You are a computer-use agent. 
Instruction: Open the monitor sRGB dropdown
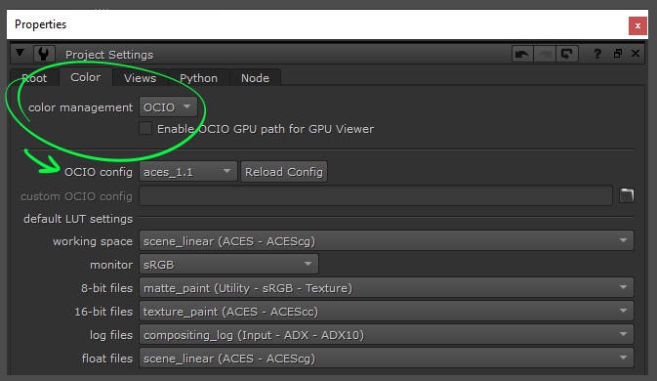coord(228,265)
